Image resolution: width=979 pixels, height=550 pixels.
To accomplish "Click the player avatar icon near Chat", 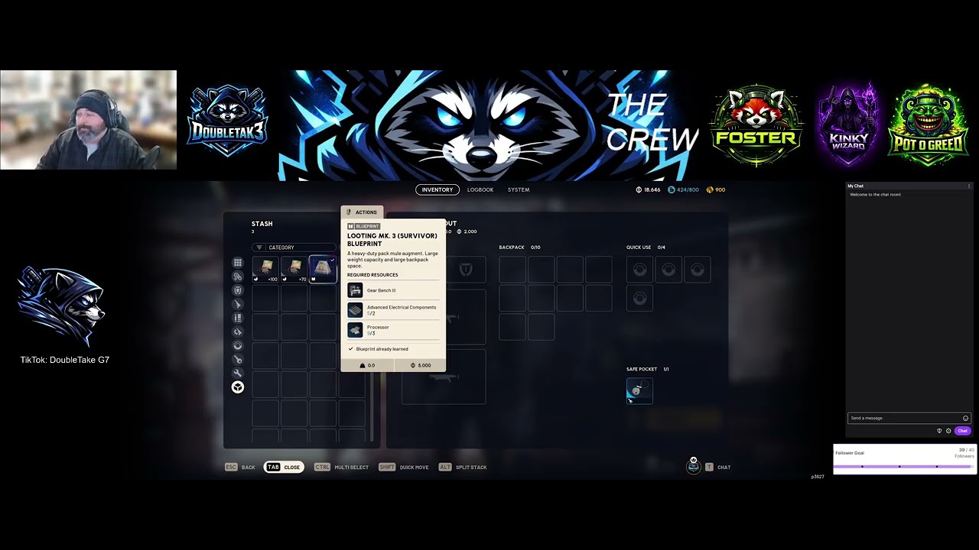I will coord(694,466).
